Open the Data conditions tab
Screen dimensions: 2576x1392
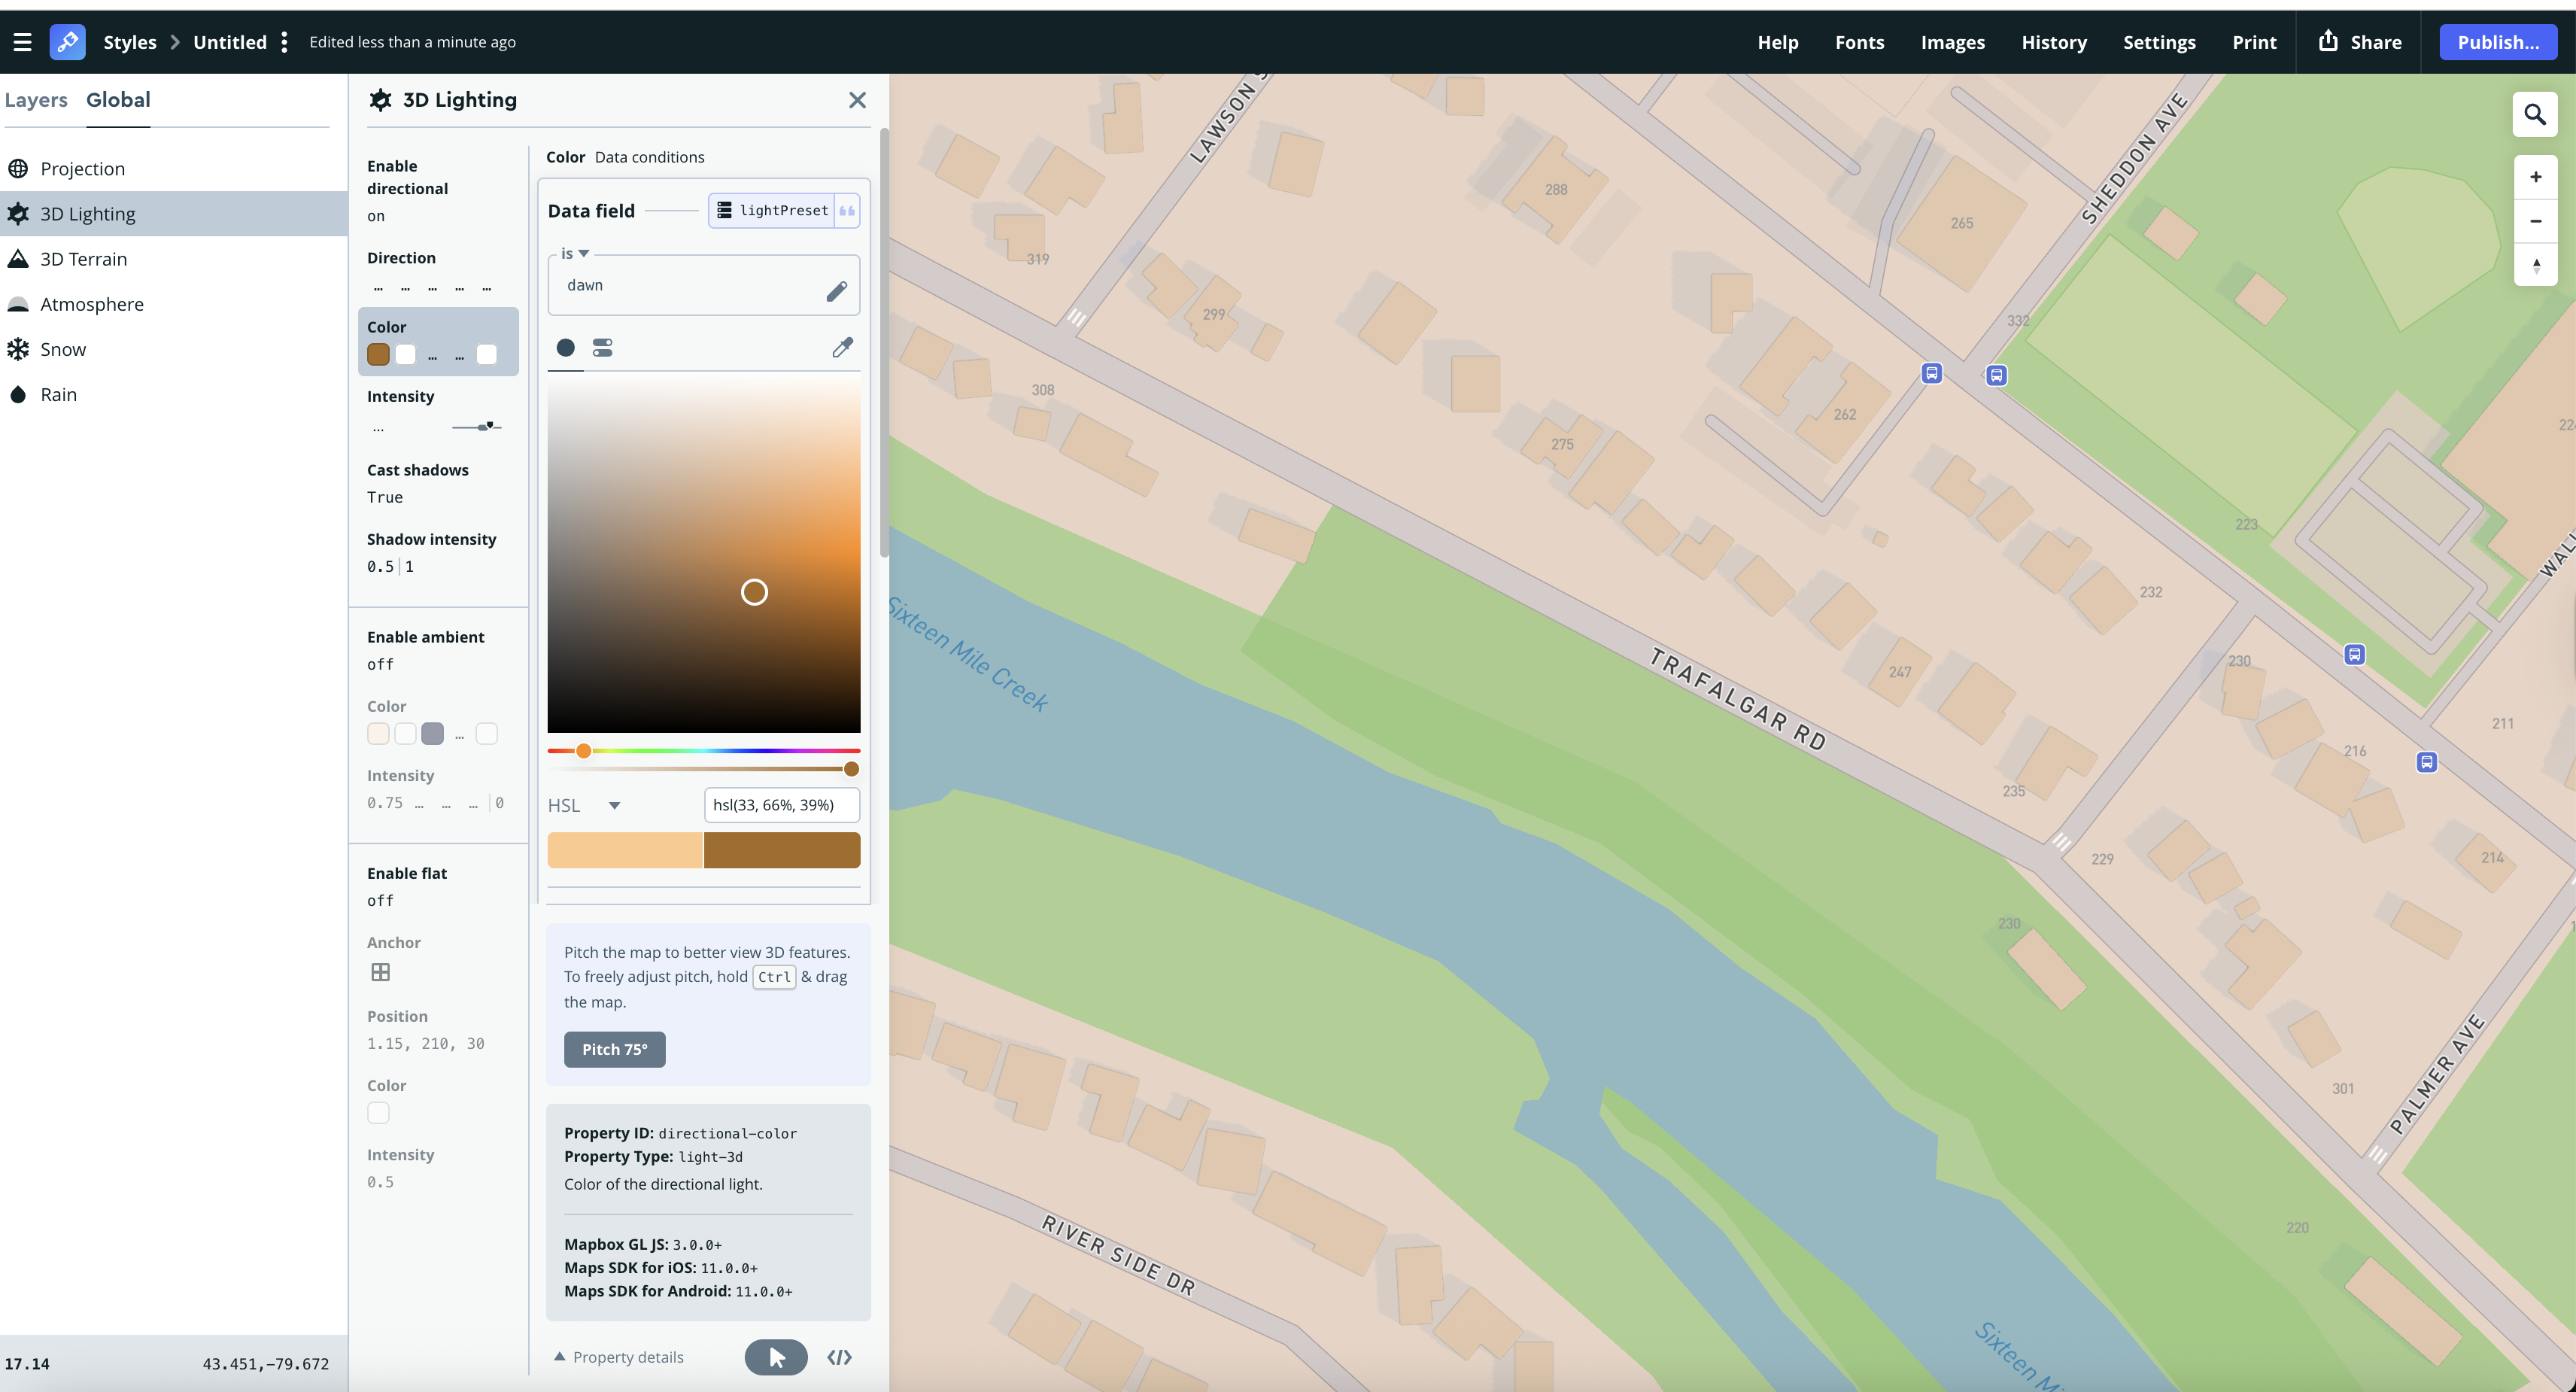[648, 157]
